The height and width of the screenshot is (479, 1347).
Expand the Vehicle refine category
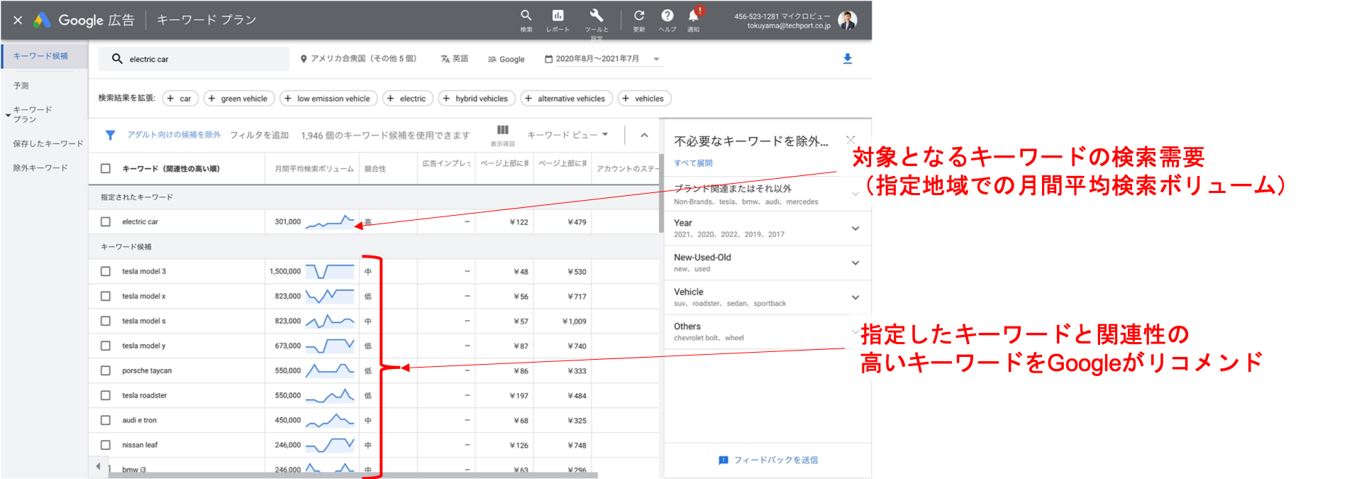(855, 297)
